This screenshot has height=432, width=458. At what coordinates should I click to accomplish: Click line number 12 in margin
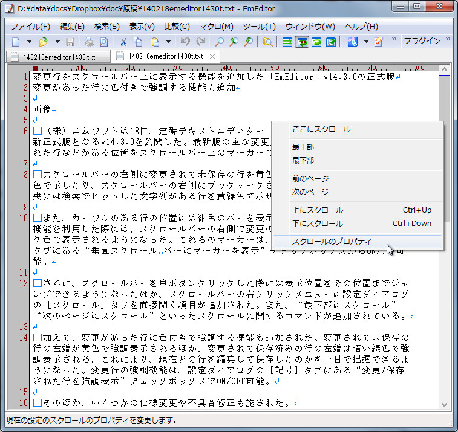[24, 283]
